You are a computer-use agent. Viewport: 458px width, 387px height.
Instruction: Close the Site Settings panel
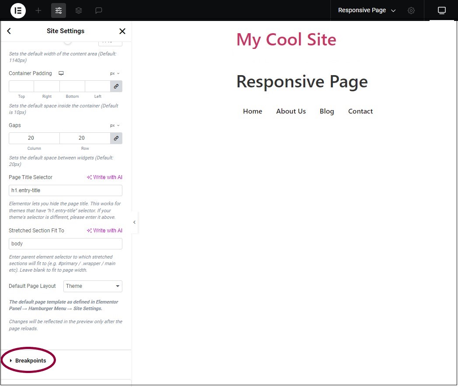tap(122, 31)
